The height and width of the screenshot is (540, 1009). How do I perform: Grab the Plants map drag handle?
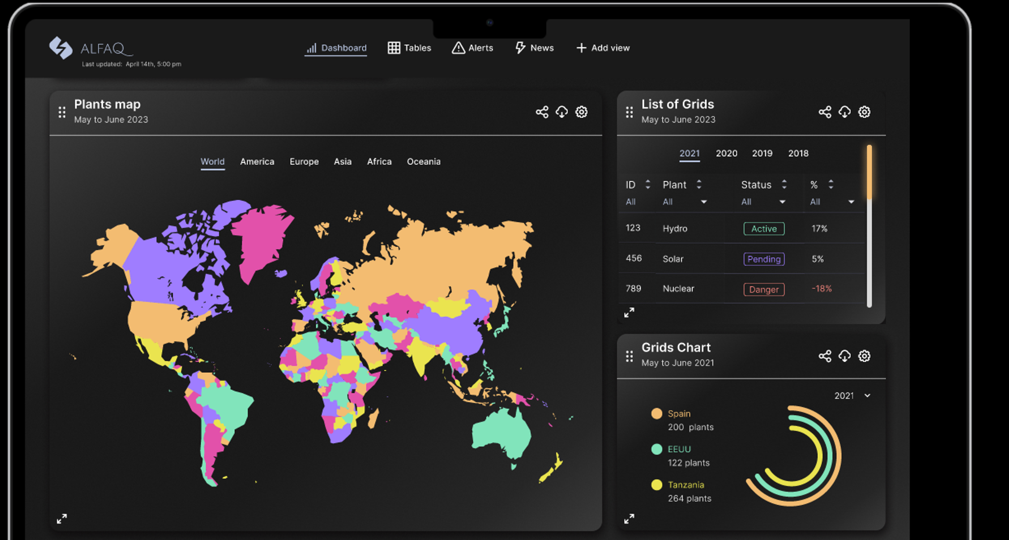coord(62,112)
